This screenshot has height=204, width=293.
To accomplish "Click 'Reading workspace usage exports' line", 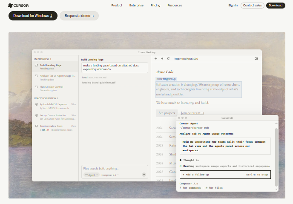I will point(225,166).
